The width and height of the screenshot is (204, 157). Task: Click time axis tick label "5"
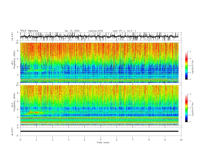click(101, 140)
